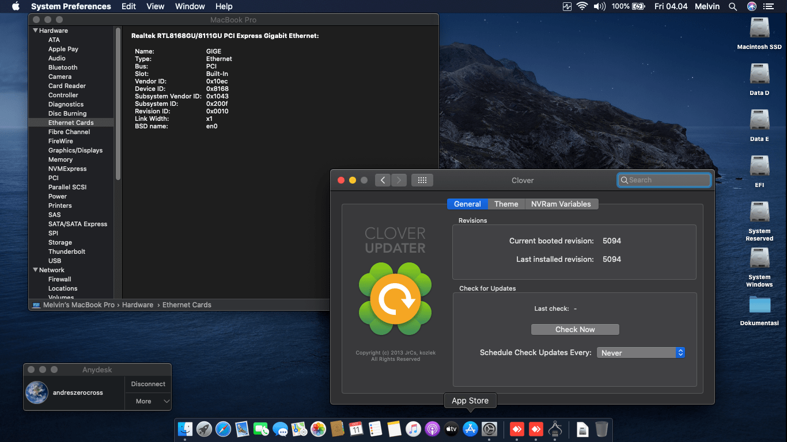Open Music from the dock
Screen dimensions: 787x442
pyautogui.click(x=413, y=429)
